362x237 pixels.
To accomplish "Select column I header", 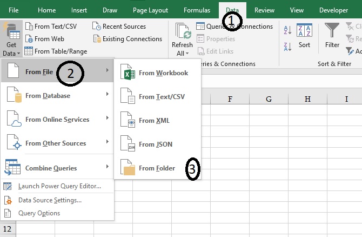I will (345, 99).
